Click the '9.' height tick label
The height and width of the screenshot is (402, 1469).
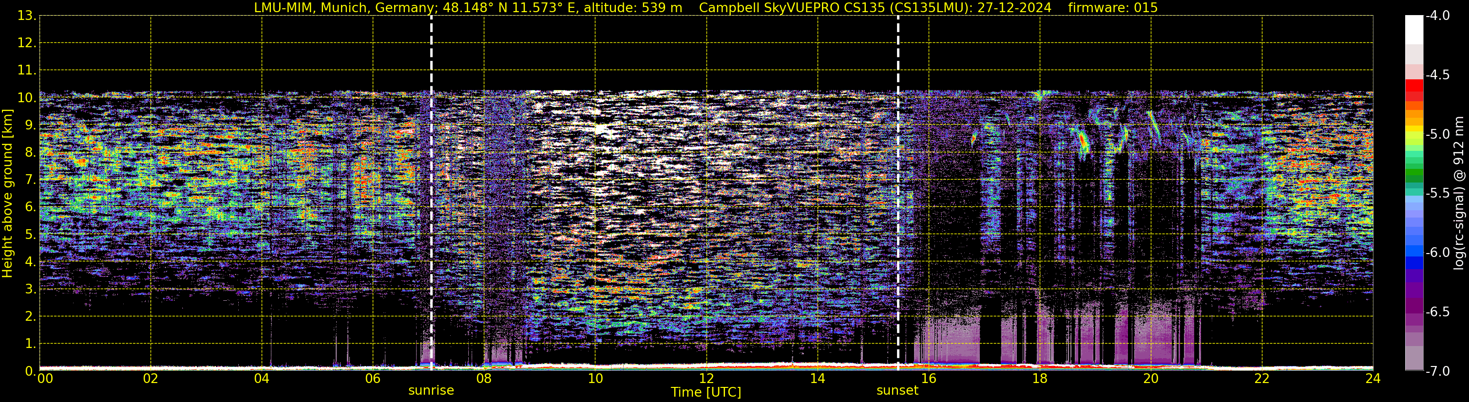[31, 125]
